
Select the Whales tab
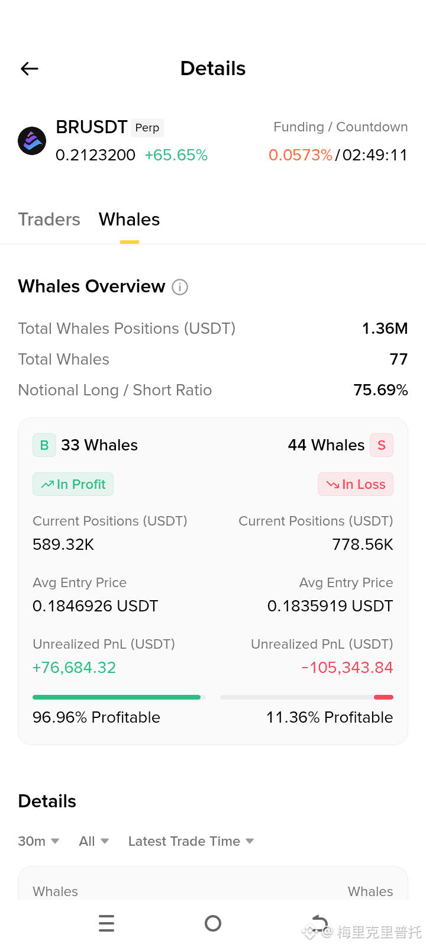coord(130,220)
